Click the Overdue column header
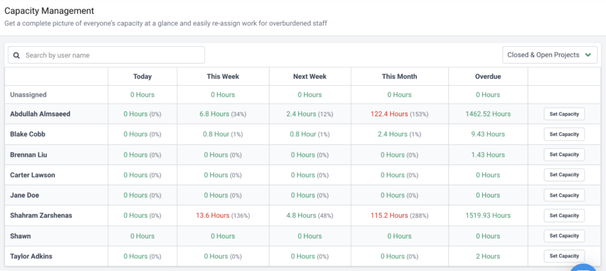 tap(488, 76)
